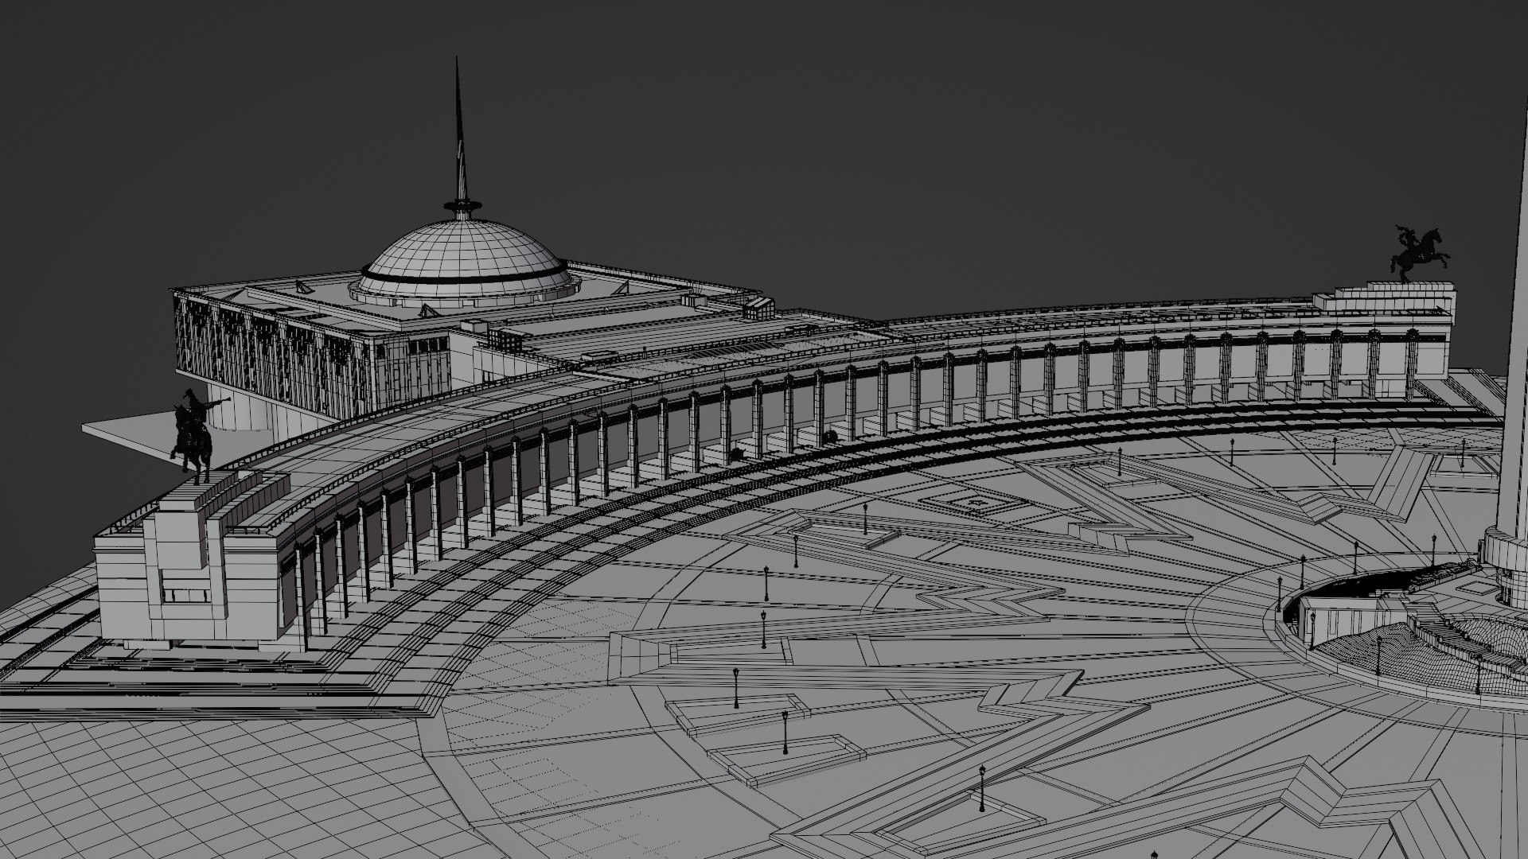Image resolution: width=1528 pixels, height=859 pixels.
Task: Select the rearing horse statue at right end
Action: [x=1419, y=253]
